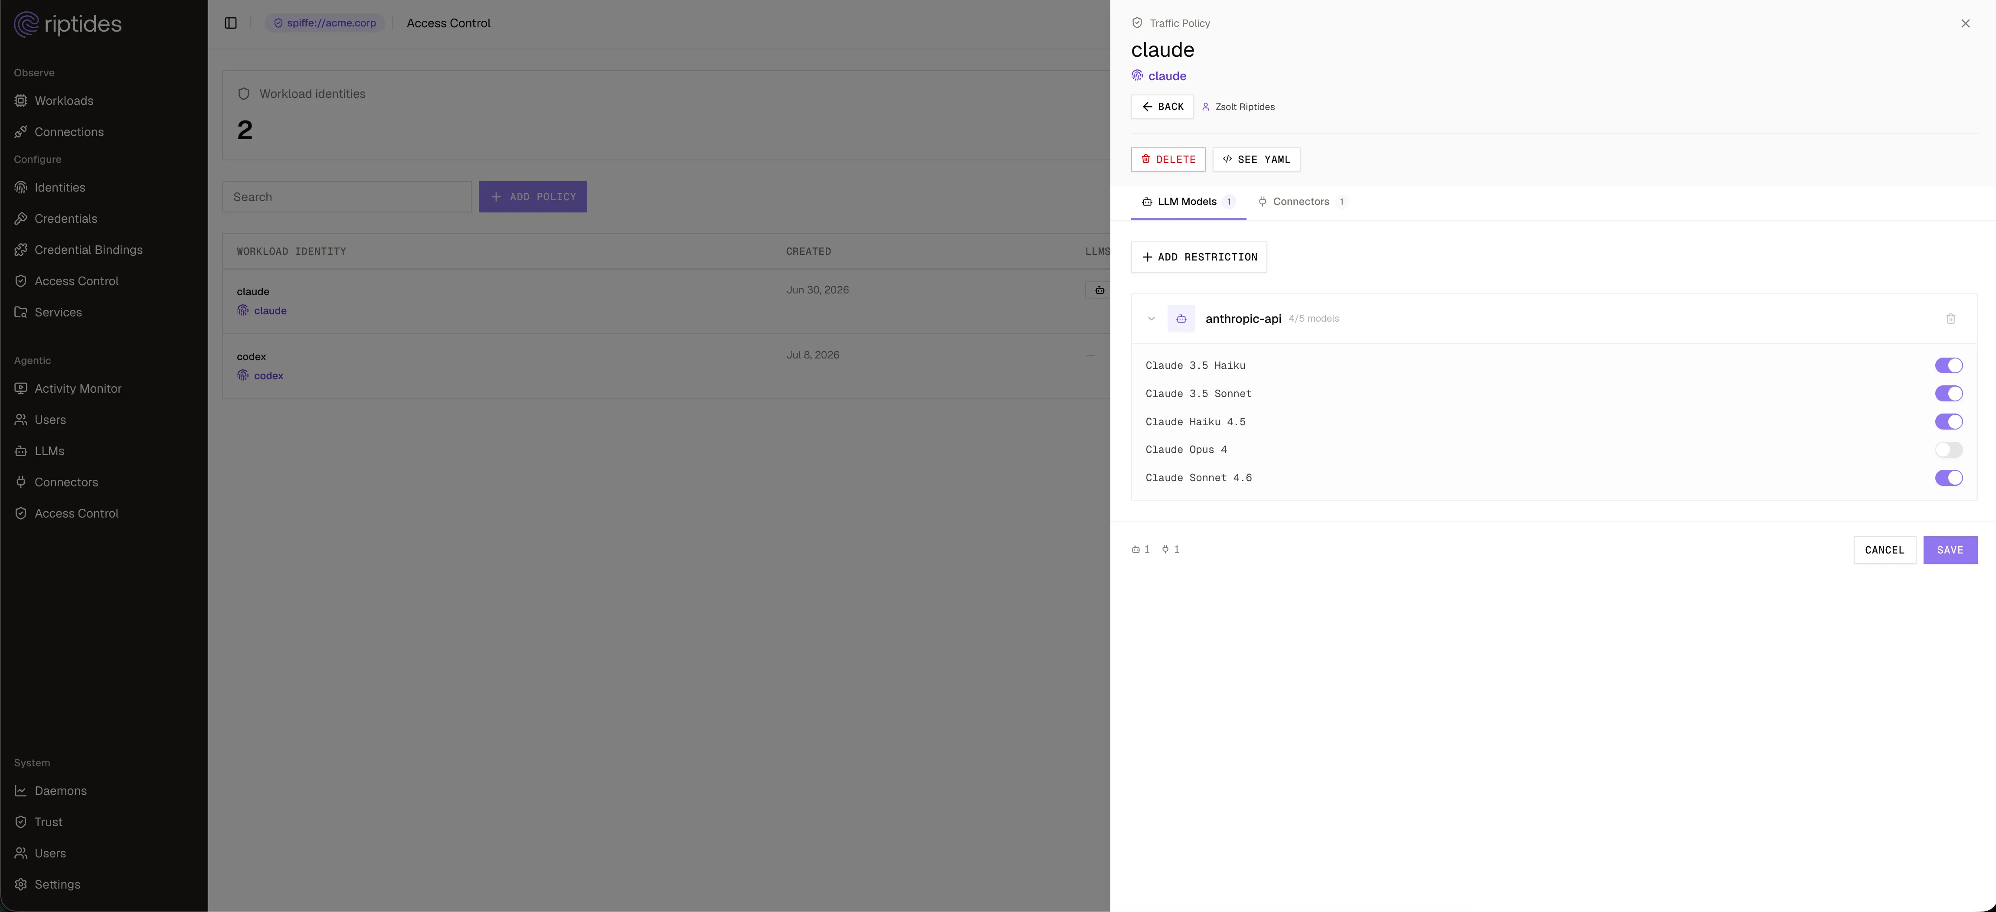Click the anthropic-api provider icon
1996x912 pixels.
coord(1181,318)
